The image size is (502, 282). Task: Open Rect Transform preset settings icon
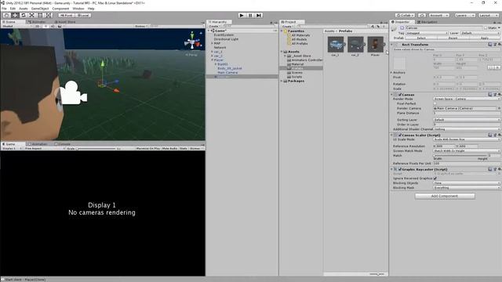tap(495, 45)
